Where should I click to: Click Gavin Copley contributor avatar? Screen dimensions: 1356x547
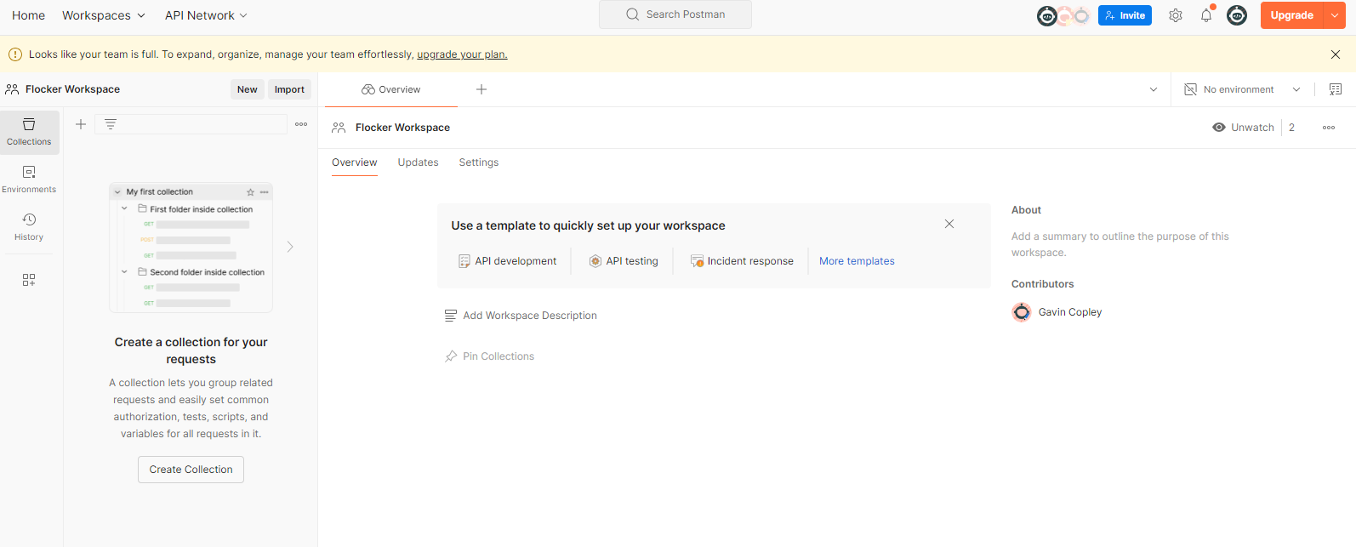[x=1022, y=312]
